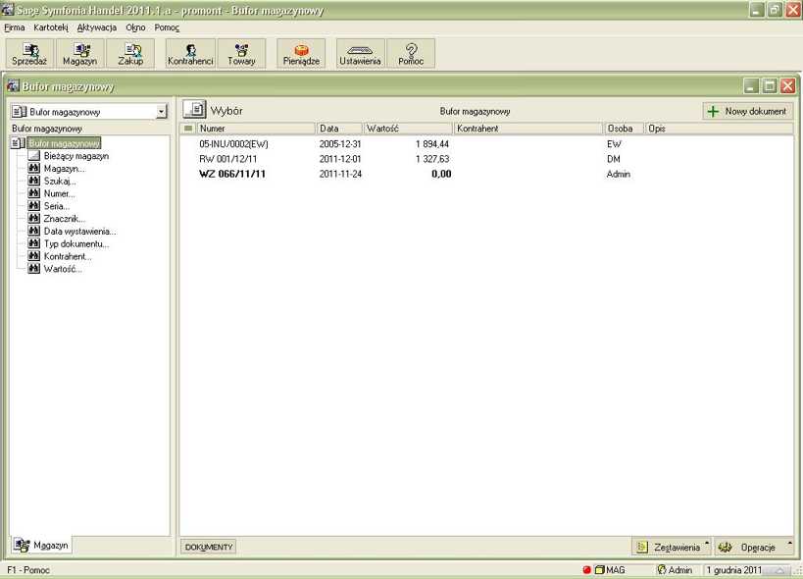Open the Bufor magazynowy dropdown list
803x579 pixels.
162,111
